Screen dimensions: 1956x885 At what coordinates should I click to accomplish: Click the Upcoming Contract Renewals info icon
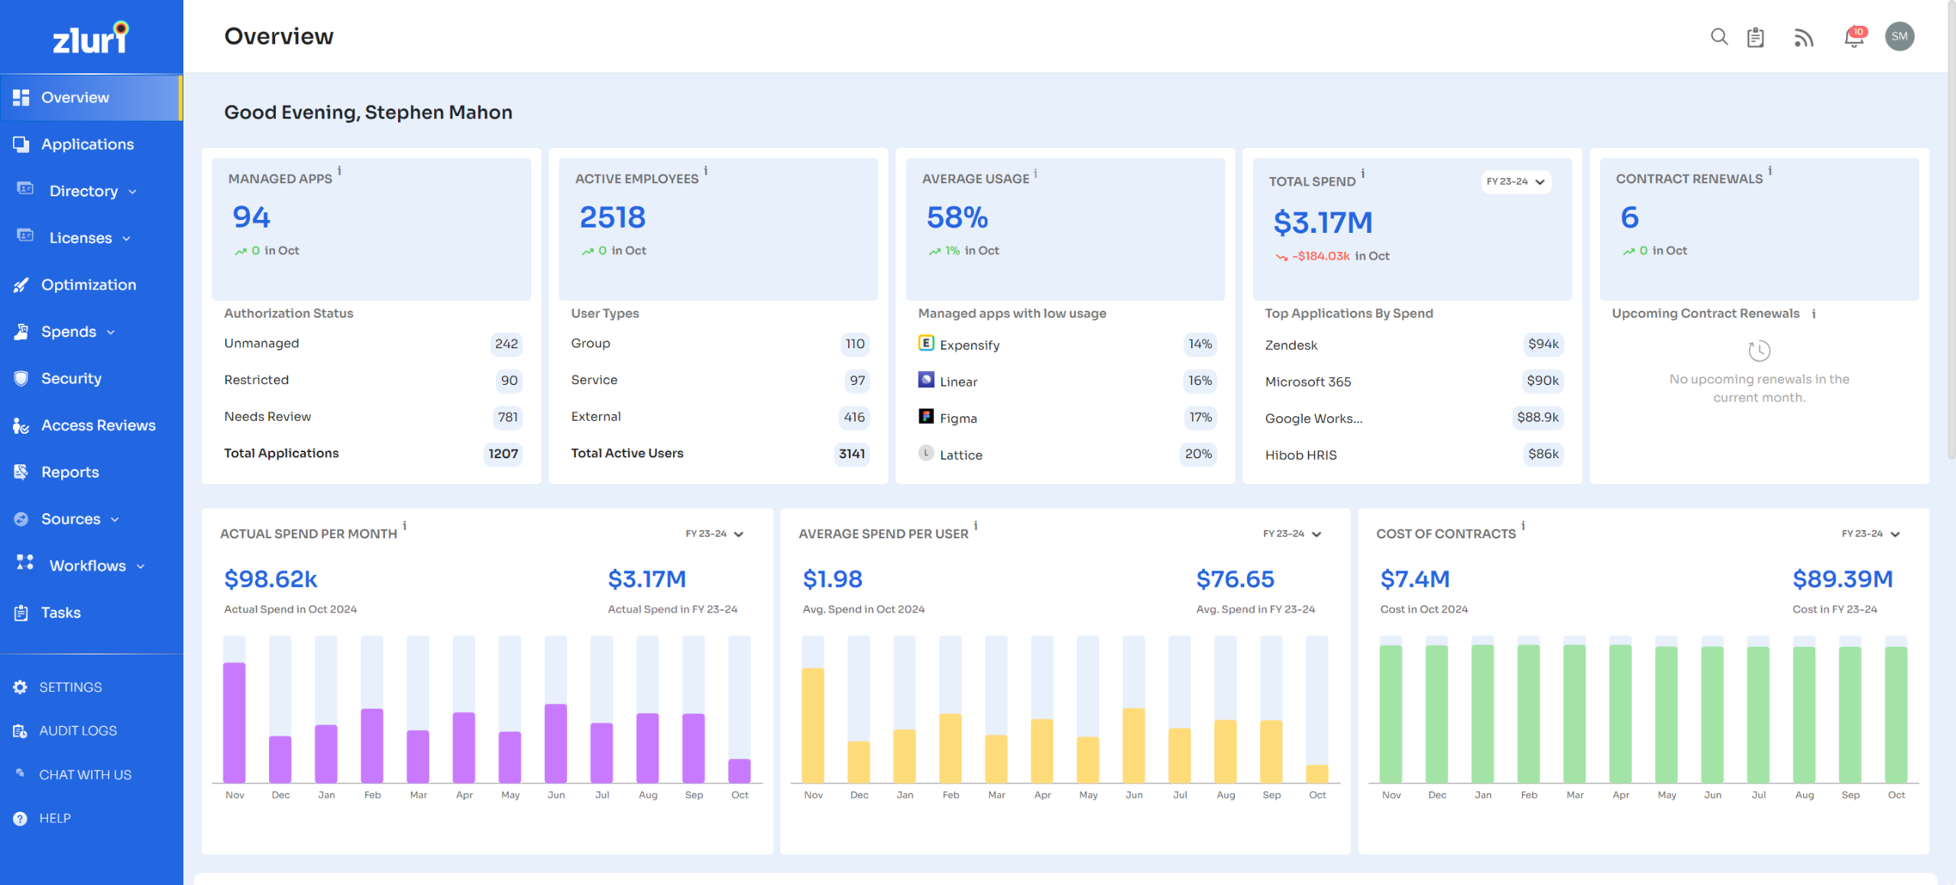tap(1814, 314)
